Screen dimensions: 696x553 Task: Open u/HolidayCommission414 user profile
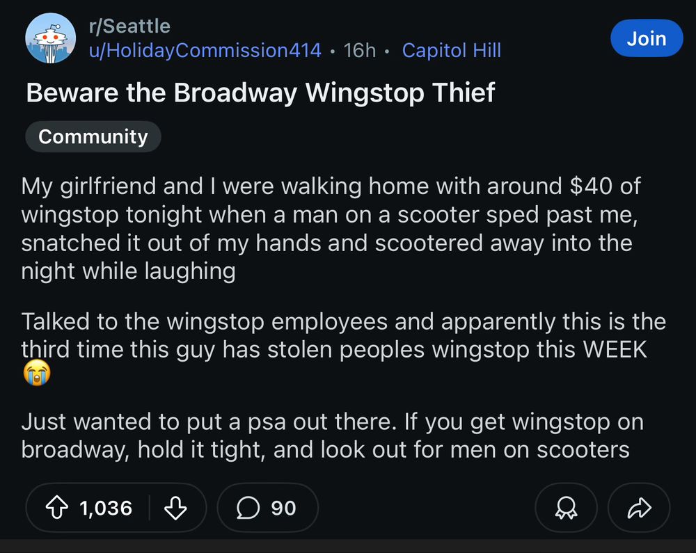coord(205,50)
